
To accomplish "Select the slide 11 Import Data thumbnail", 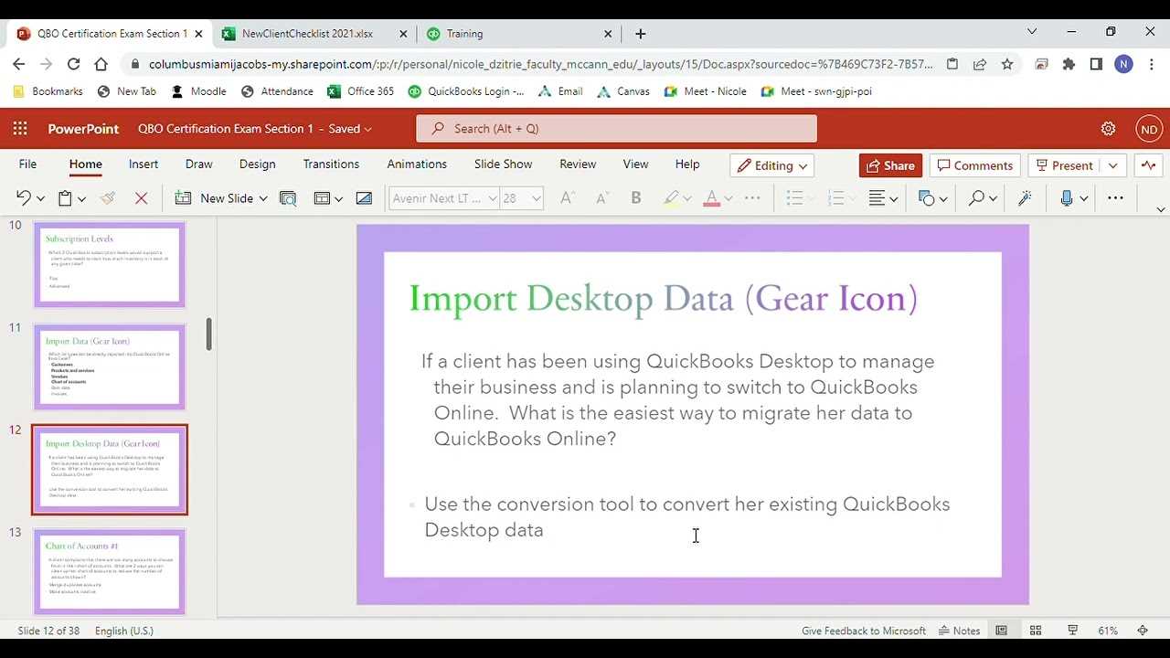I will pyautogui.click(x=110, y=367).
